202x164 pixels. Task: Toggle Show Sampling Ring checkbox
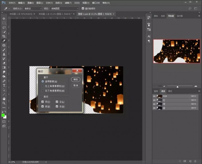click(x=83, y=8)
